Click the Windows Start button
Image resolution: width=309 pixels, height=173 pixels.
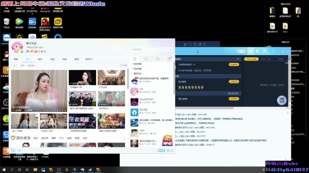[x=4, y=170]
